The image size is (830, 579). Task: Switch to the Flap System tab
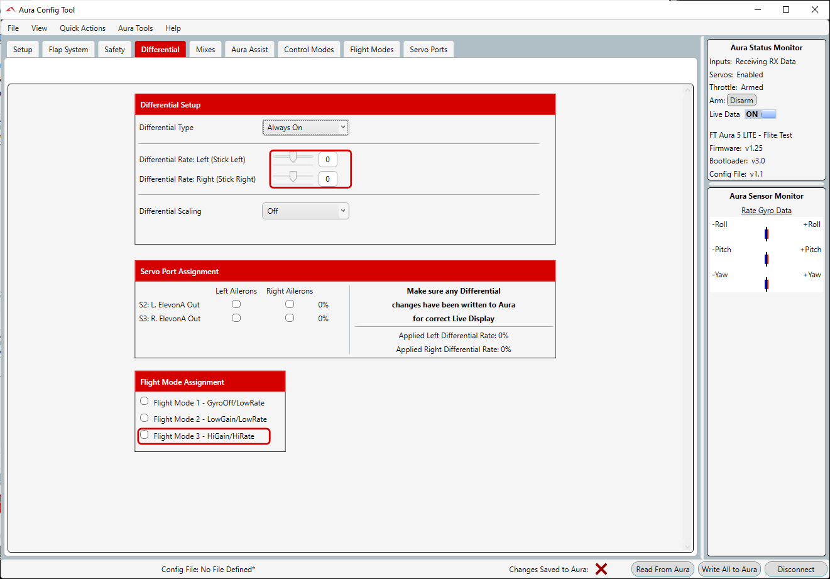(68, 50)
